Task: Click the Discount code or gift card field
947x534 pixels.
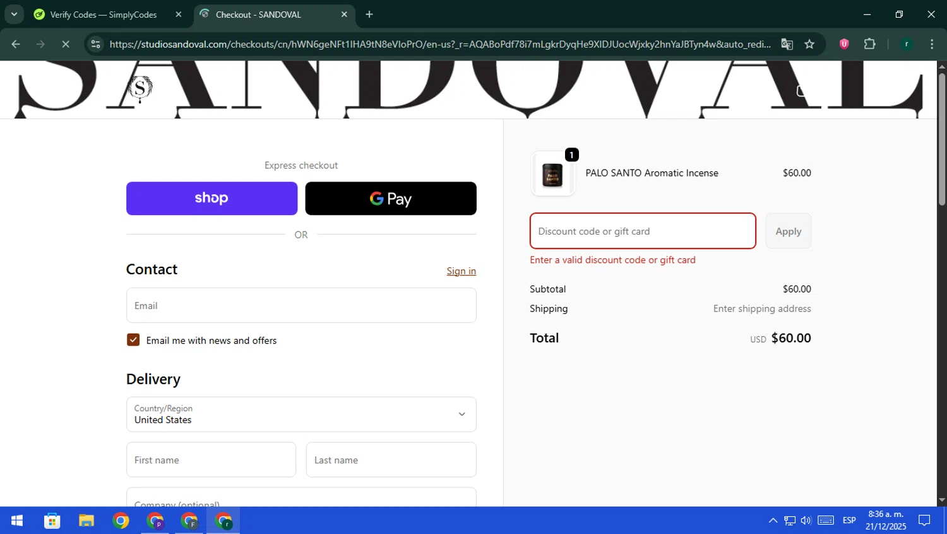Action: coord(643,231)
